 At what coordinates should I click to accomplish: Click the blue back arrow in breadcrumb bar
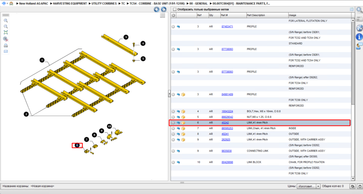coord(4,3)
